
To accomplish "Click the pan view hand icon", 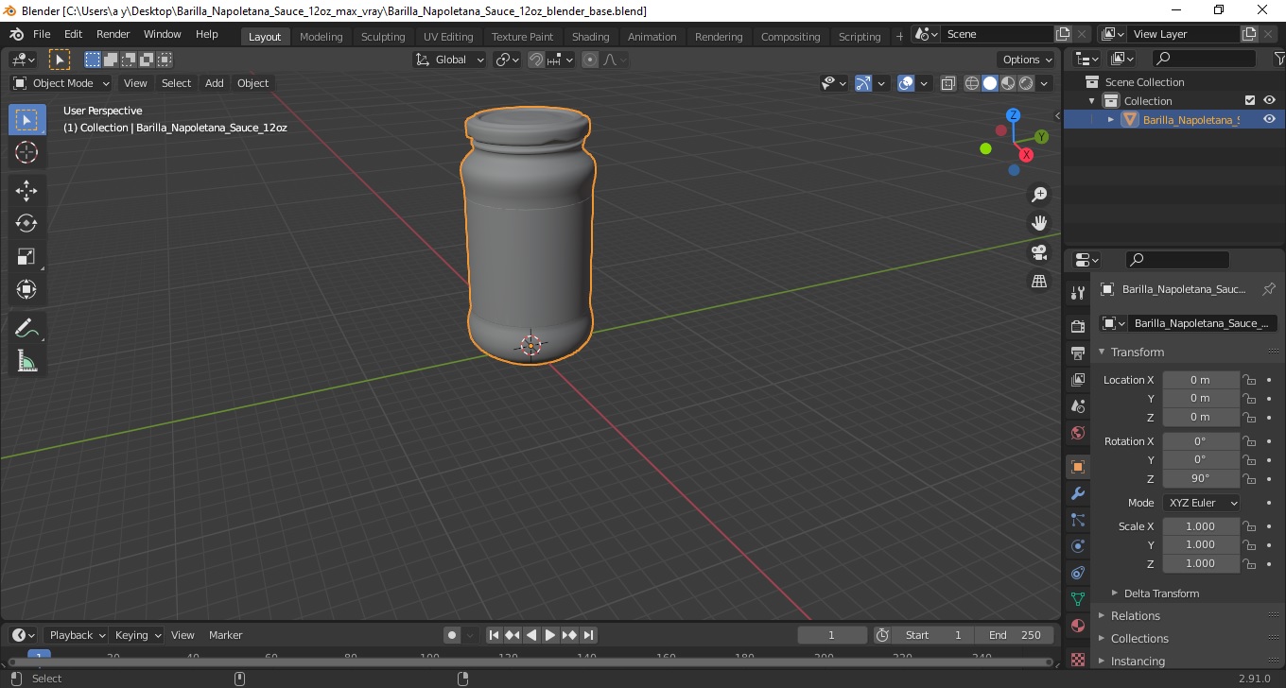I will tap(1039, 223).
